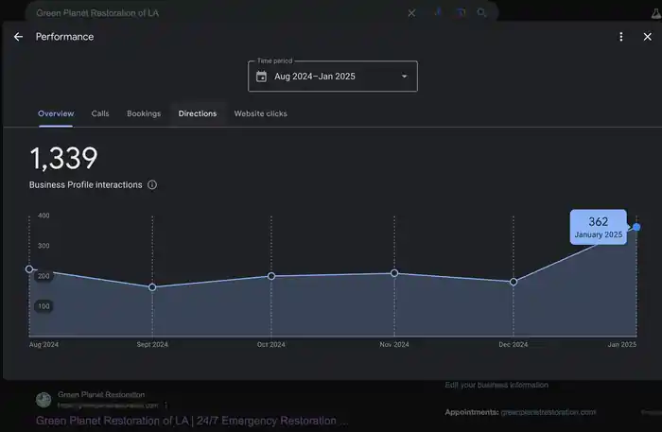Click the 1,339 interactions total

point(63,159)
